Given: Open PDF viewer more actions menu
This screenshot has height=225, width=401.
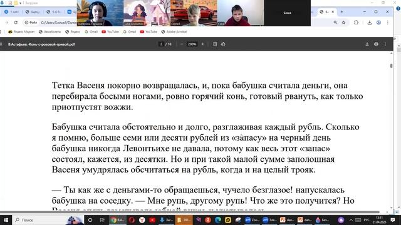Looking at the screenshot, I should pos(385,44).
